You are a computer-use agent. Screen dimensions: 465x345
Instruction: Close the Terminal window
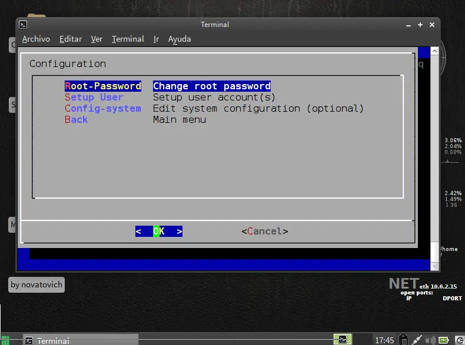432,25
